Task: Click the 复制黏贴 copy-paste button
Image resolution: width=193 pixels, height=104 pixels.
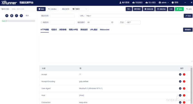Action: coord(188,30)
